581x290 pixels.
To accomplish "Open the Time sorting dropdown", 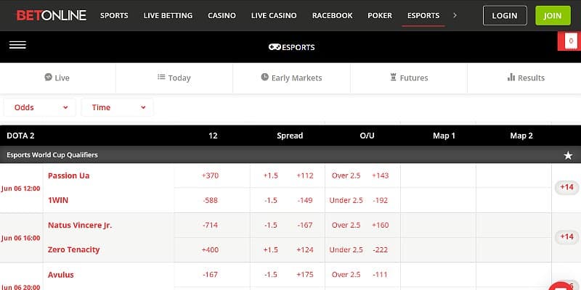I will [x=118, y=107].
